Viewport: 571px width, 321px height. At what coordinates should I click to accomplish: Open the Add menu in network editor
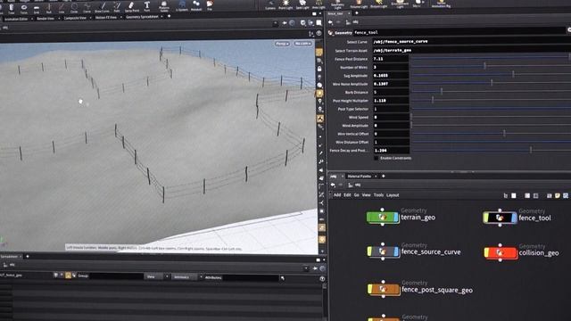(337, 195)
